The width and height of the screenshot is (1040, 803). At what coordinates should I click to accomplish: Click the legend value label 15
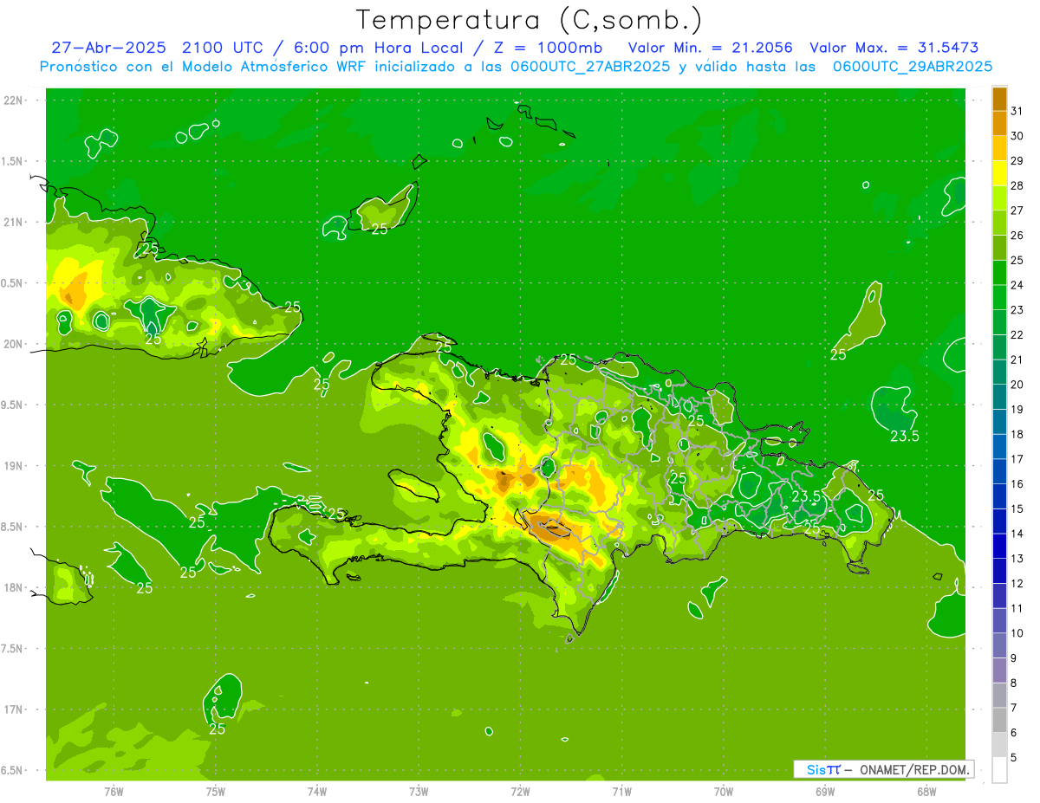point(1017,509)
